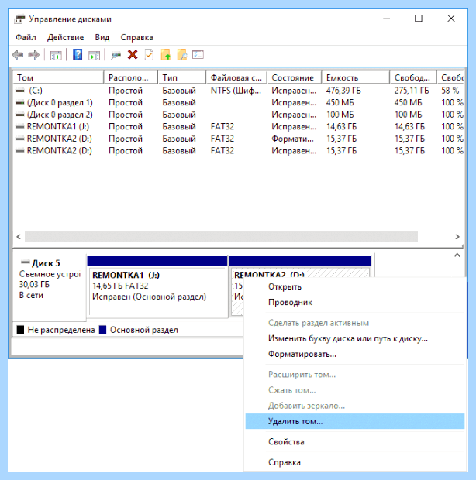The image size is (476, 480).
Task: Select the REMONTKA1 (J:) partition block
Action: pyautogui.click(x=157, y=286)
